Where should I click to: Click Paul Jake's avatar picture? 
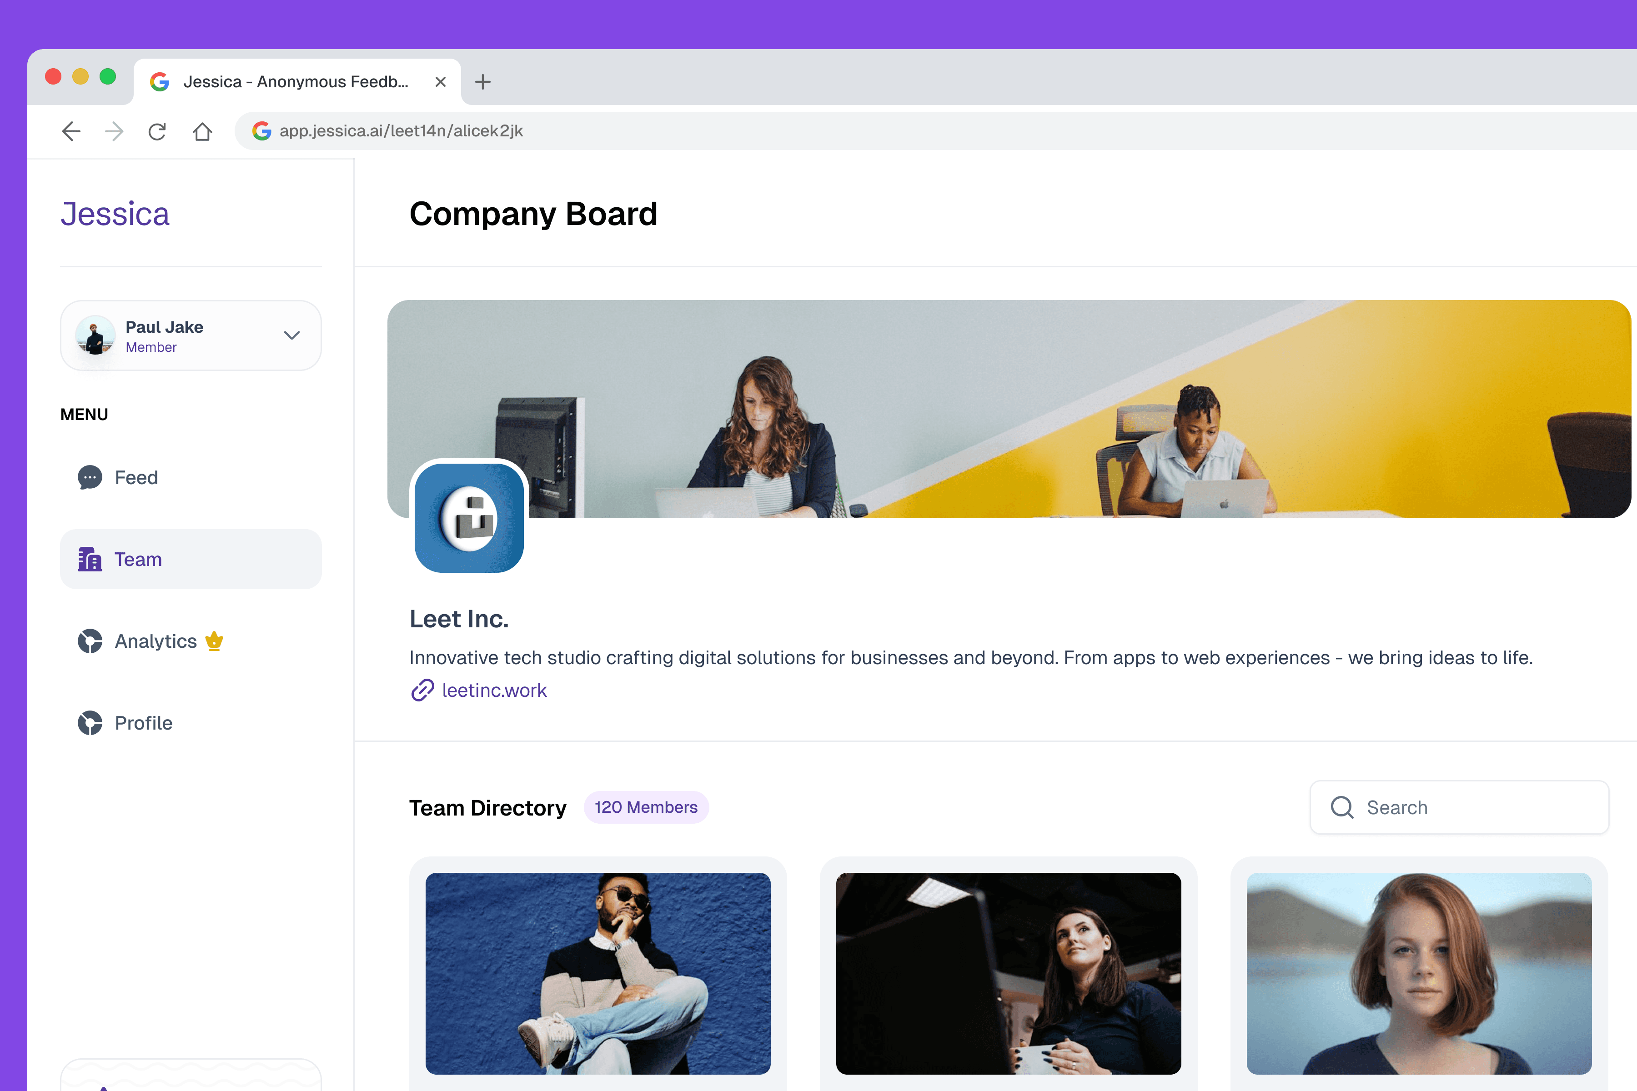coord(95,335)
